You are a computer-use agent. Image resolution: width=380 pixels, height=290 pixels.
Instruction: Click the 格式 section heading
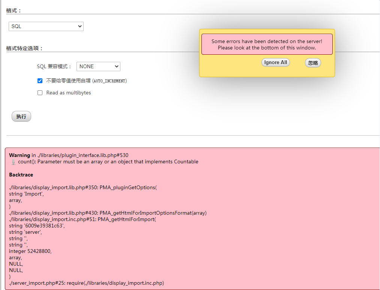(x=14, y=10)
